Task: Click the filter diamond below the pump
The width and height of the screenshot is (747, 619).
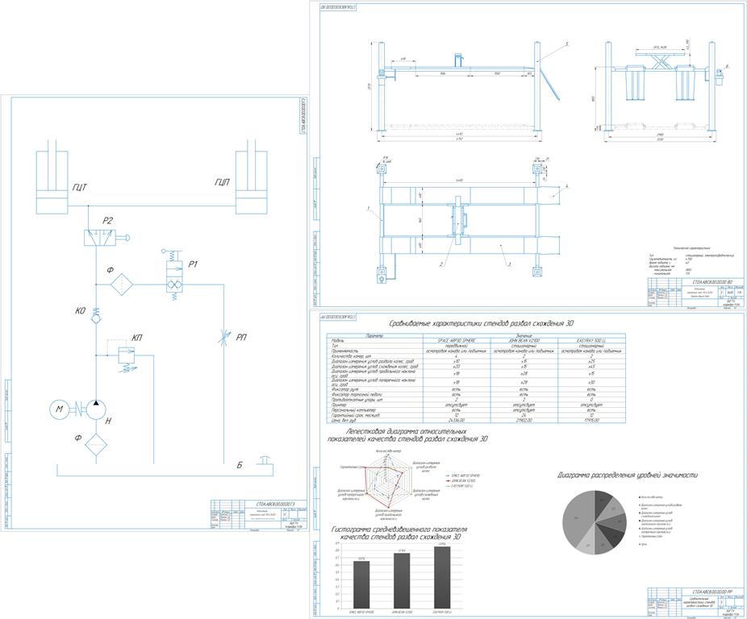Action: [x=96, y=445]
